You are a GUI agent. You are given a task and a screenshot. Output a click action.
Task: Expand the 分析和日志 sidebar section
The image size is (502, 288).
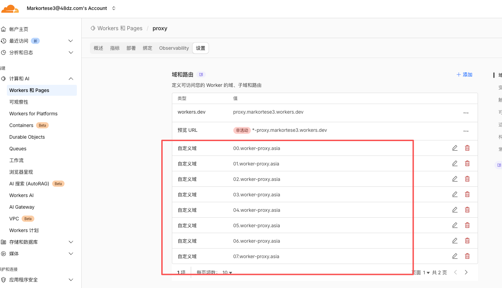pyautogui.click(x=71, y=53)
